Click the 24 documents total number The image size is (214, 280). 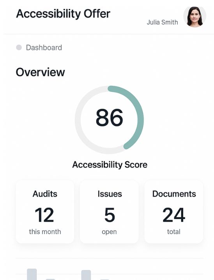pyautogui.click(x=174, y=215)
